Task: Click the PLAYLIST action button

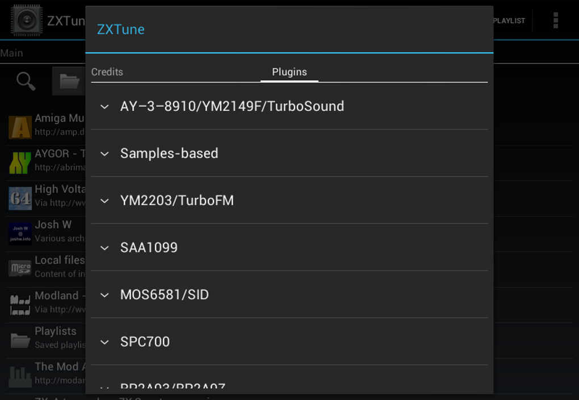Action: click(509, 20)
